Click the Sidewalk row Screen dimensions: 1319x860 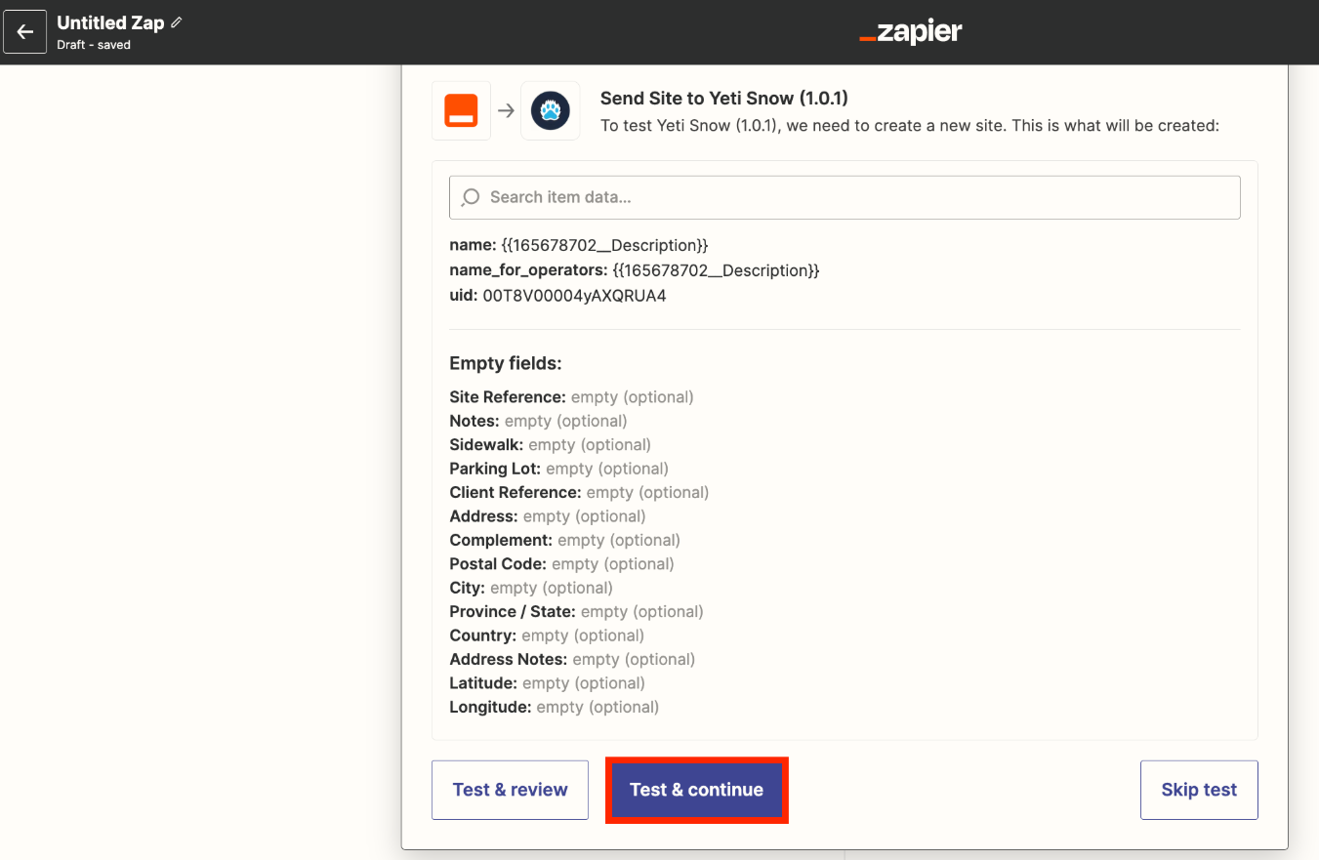550,445
